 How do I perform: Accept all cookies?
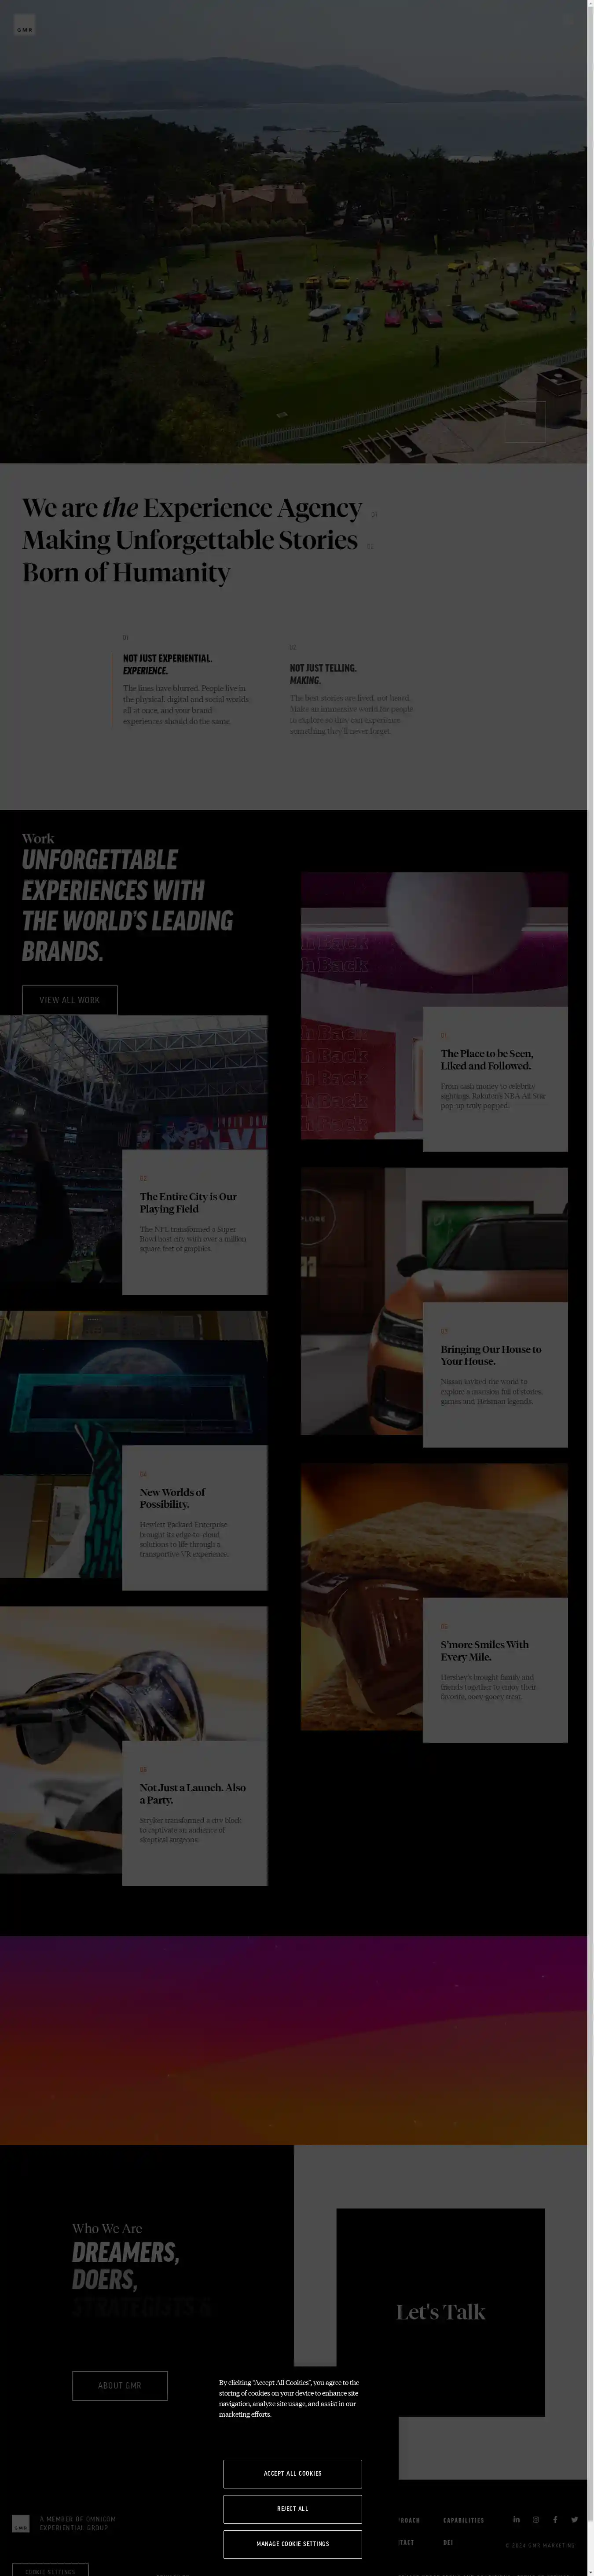coord(293,2473)
